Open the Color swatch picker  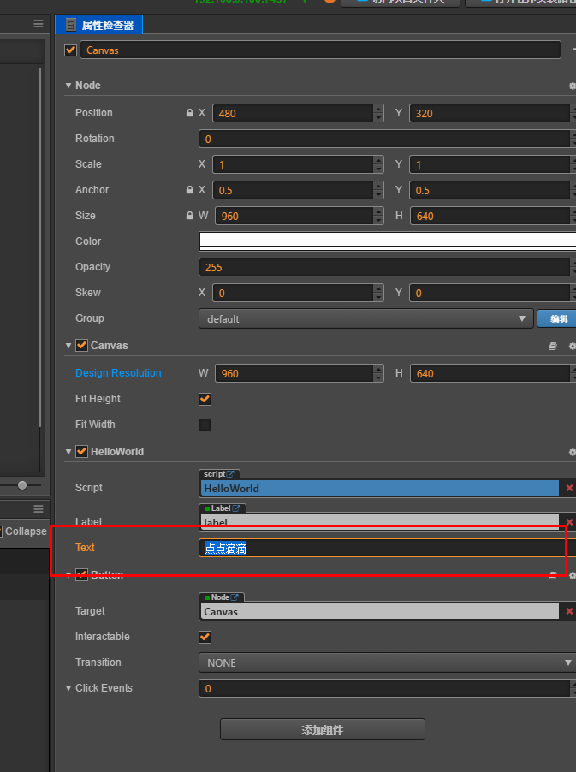388,241
